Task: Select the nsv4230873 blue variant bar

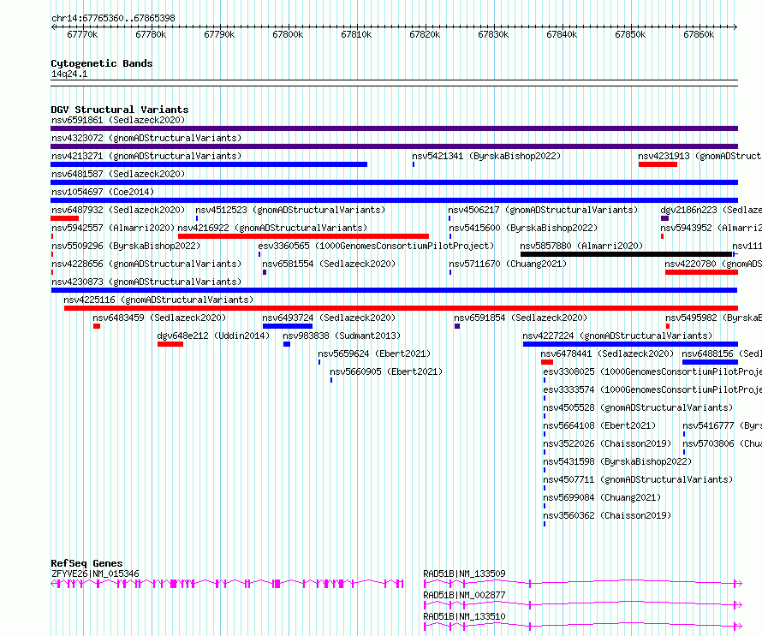Action: [x=394, y=290]
